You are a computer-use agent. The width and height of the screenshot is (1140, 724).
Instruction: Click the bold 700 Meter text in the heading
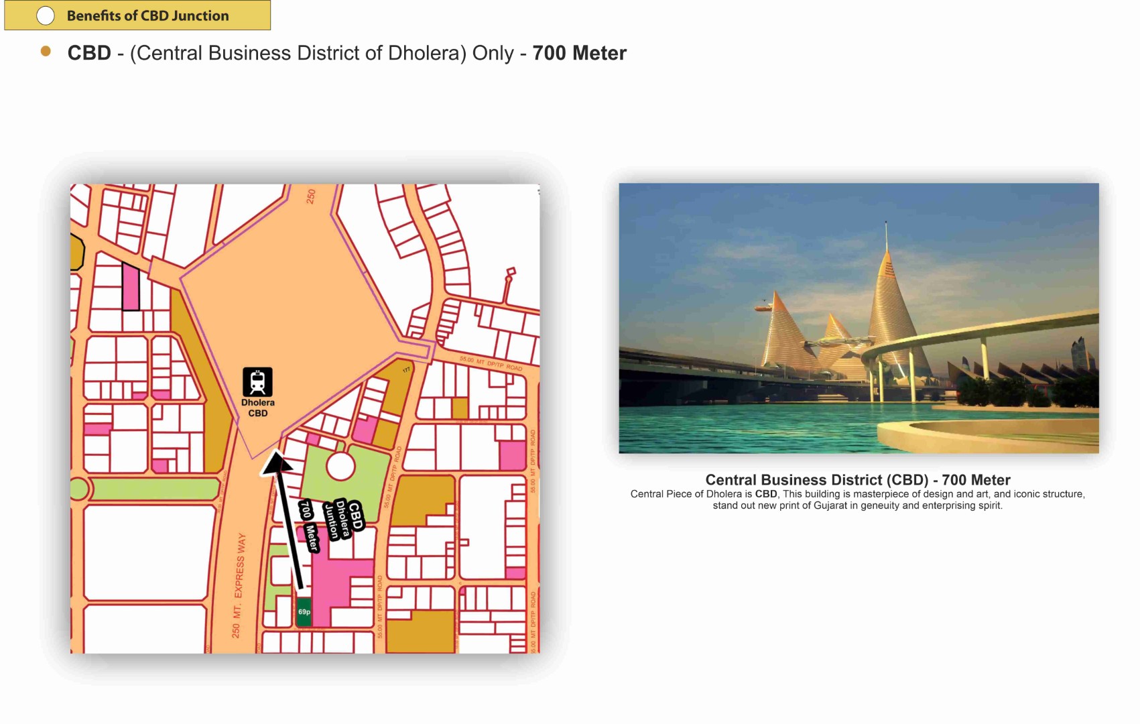(x=579, y=53)
